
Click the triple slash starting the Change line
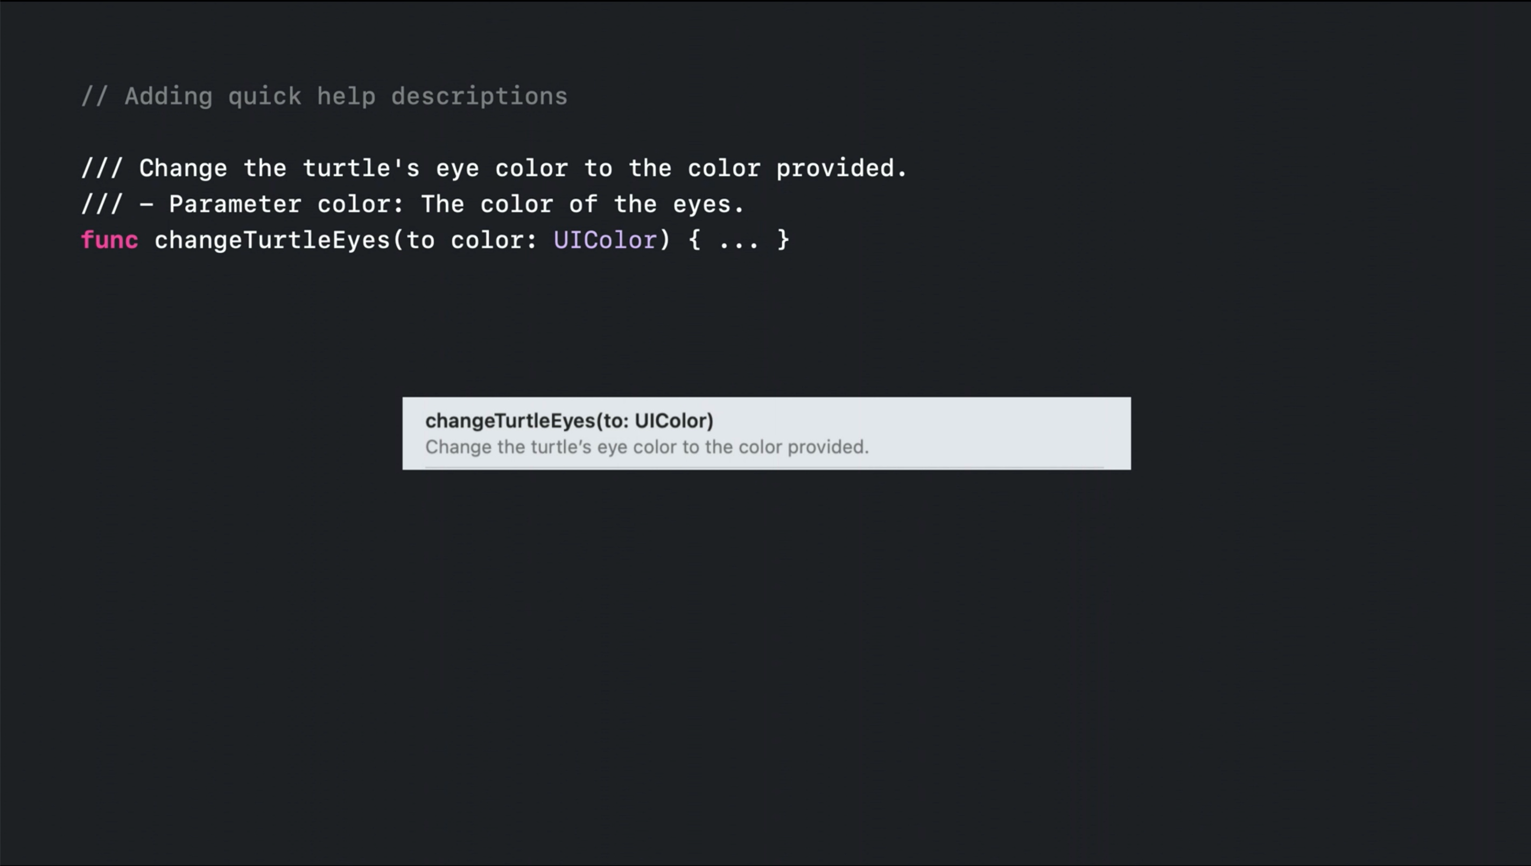pos(102,169)
